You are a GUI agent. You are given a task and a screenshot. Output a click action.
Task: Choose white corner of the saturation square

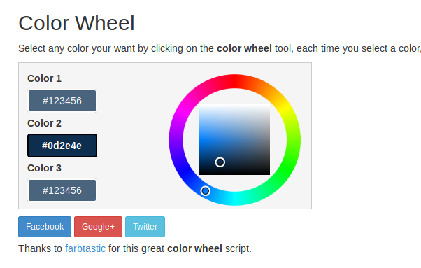tap(267, 107)
